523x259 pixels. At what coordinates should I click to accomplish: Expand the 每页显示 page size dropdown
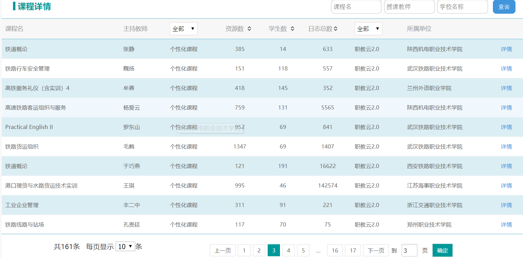click(125, 246)
